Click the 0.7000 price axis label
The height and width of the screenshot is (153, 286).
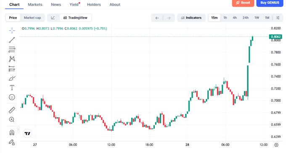click(x=276, y=100)
